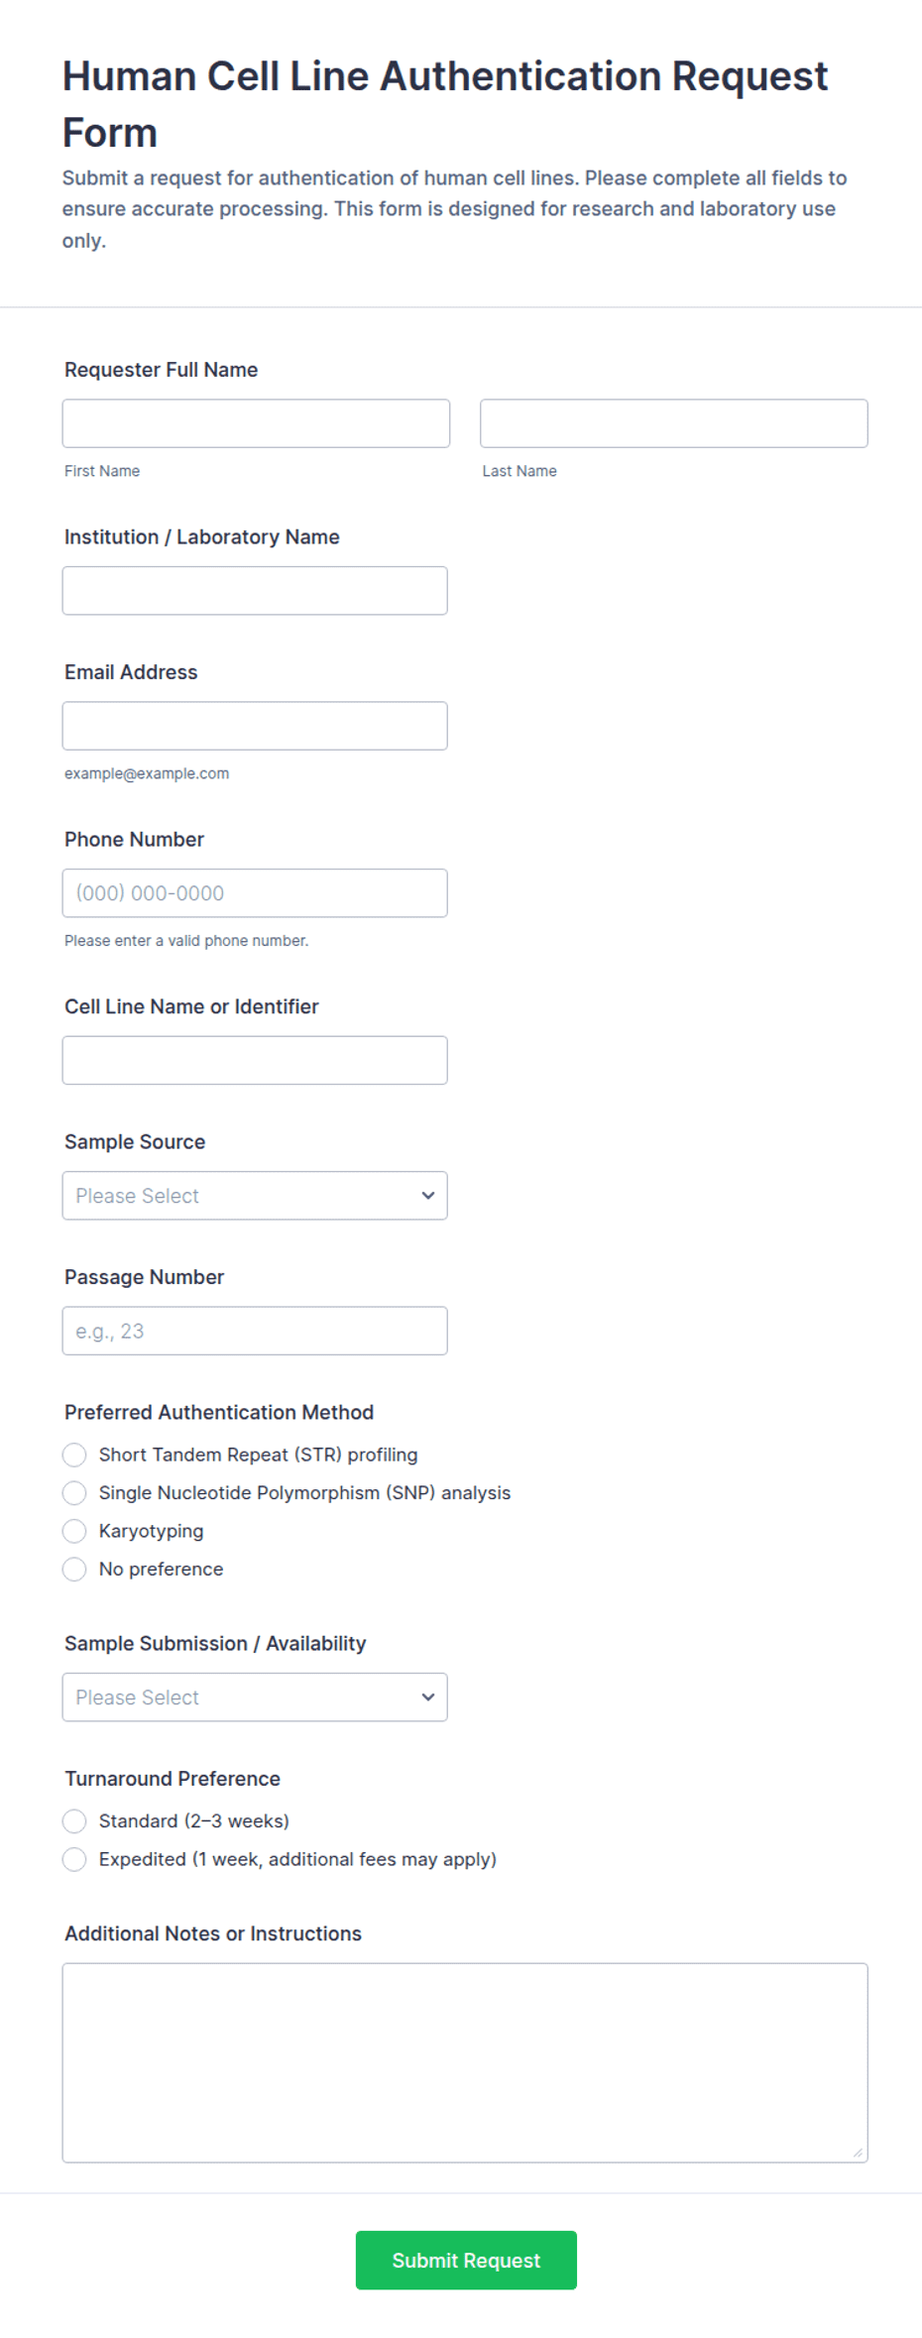Click the Sample Submission dropdown chevron icon

(x=428, y=1697)
